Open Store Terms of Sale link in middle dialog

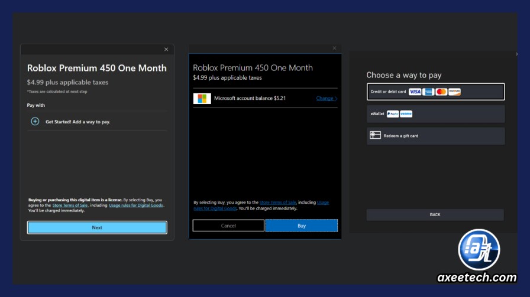click(277, 203)
